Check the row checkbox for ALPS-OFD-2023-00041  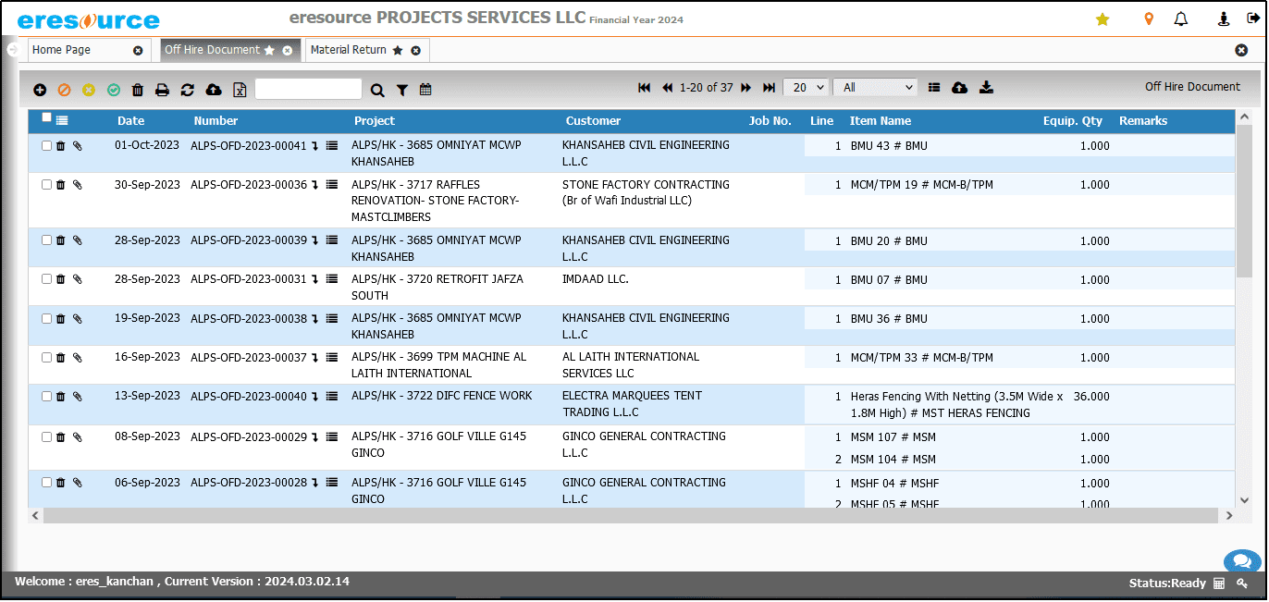click(47, 146)
